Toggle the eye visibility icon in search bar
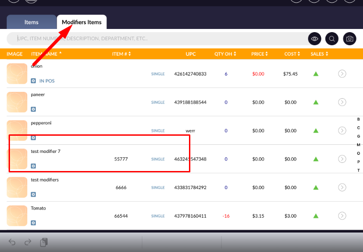363x252 pixels. click(315, 39)
